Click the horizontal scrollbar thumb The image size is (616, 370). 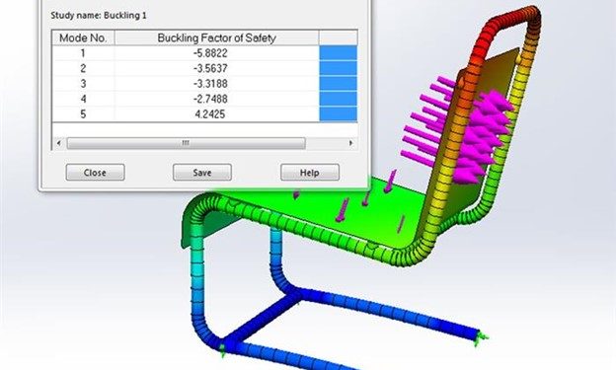tap(186, 143)
